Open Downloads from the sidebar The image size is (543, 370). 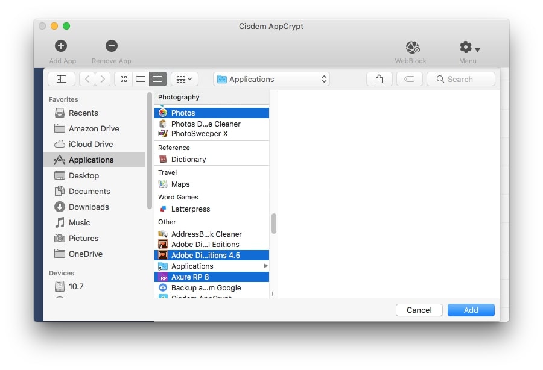coord(95,207)
